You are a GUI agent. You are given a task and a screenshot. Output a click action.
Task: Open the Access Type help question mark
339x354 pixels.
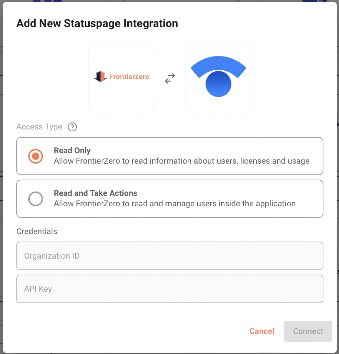72,127
